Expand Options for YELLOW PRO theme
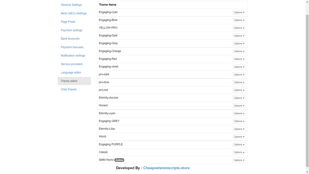This screenshot has height=174, width=309. [239, 28]
